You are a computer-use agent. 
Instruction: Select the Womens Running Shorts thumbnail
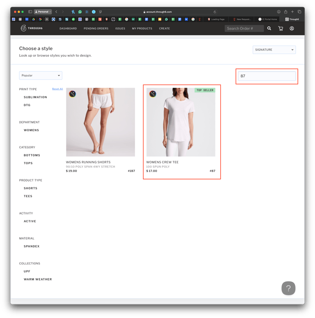pos(100,122)
